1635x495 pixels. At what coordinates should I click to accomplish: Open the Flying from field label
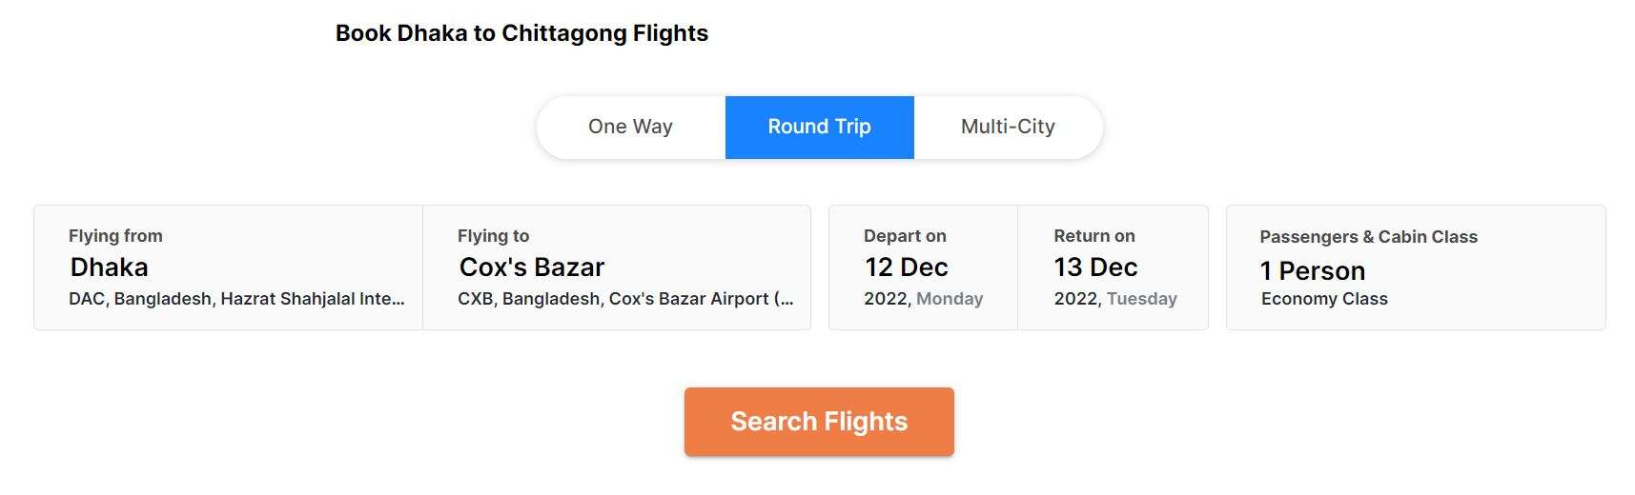tap(115, 236)
